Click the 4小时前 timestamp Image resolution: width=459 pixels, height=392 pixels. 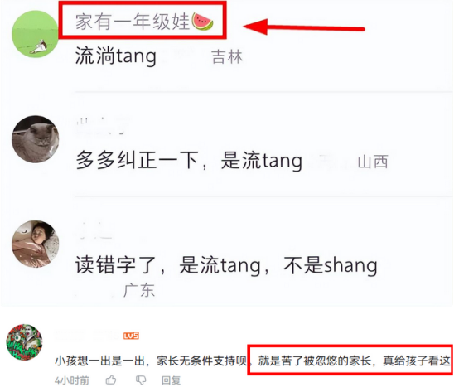(72, 380)
